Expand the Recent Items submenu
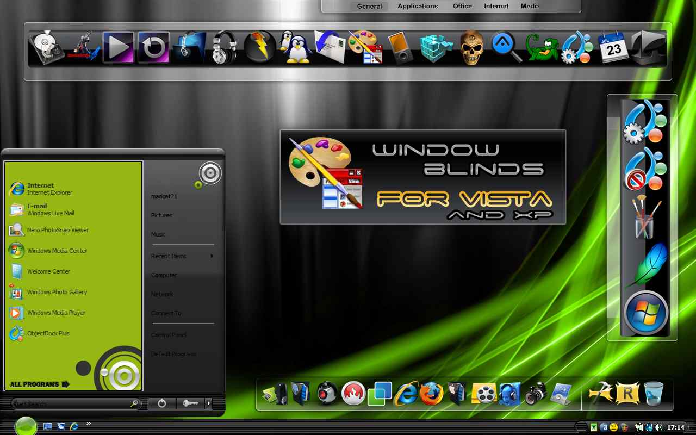Image resolution: width=696 pixels, height=435 pixels. point(182,256)
